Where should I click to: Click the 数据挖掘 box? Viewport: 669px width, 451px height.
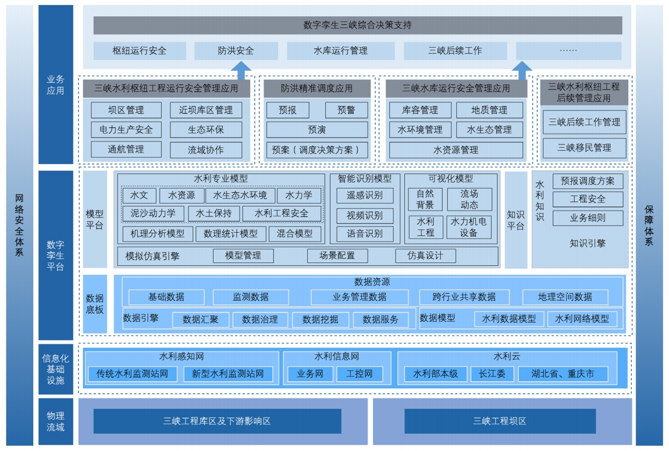point(321,319)
